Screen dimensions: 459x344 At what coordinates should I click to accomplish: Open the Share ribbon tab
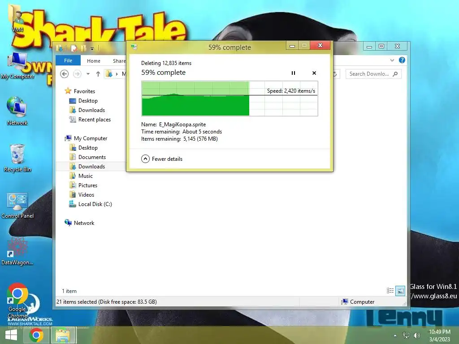[119, 61]
